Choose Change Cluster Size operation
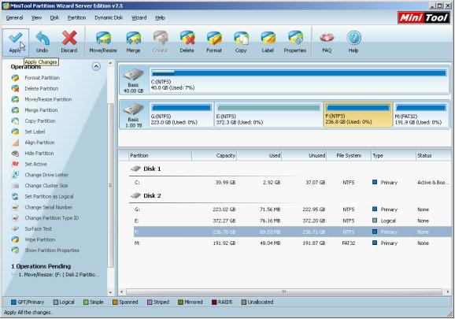This screenshot has height=319, width=455. click(46, 185)
